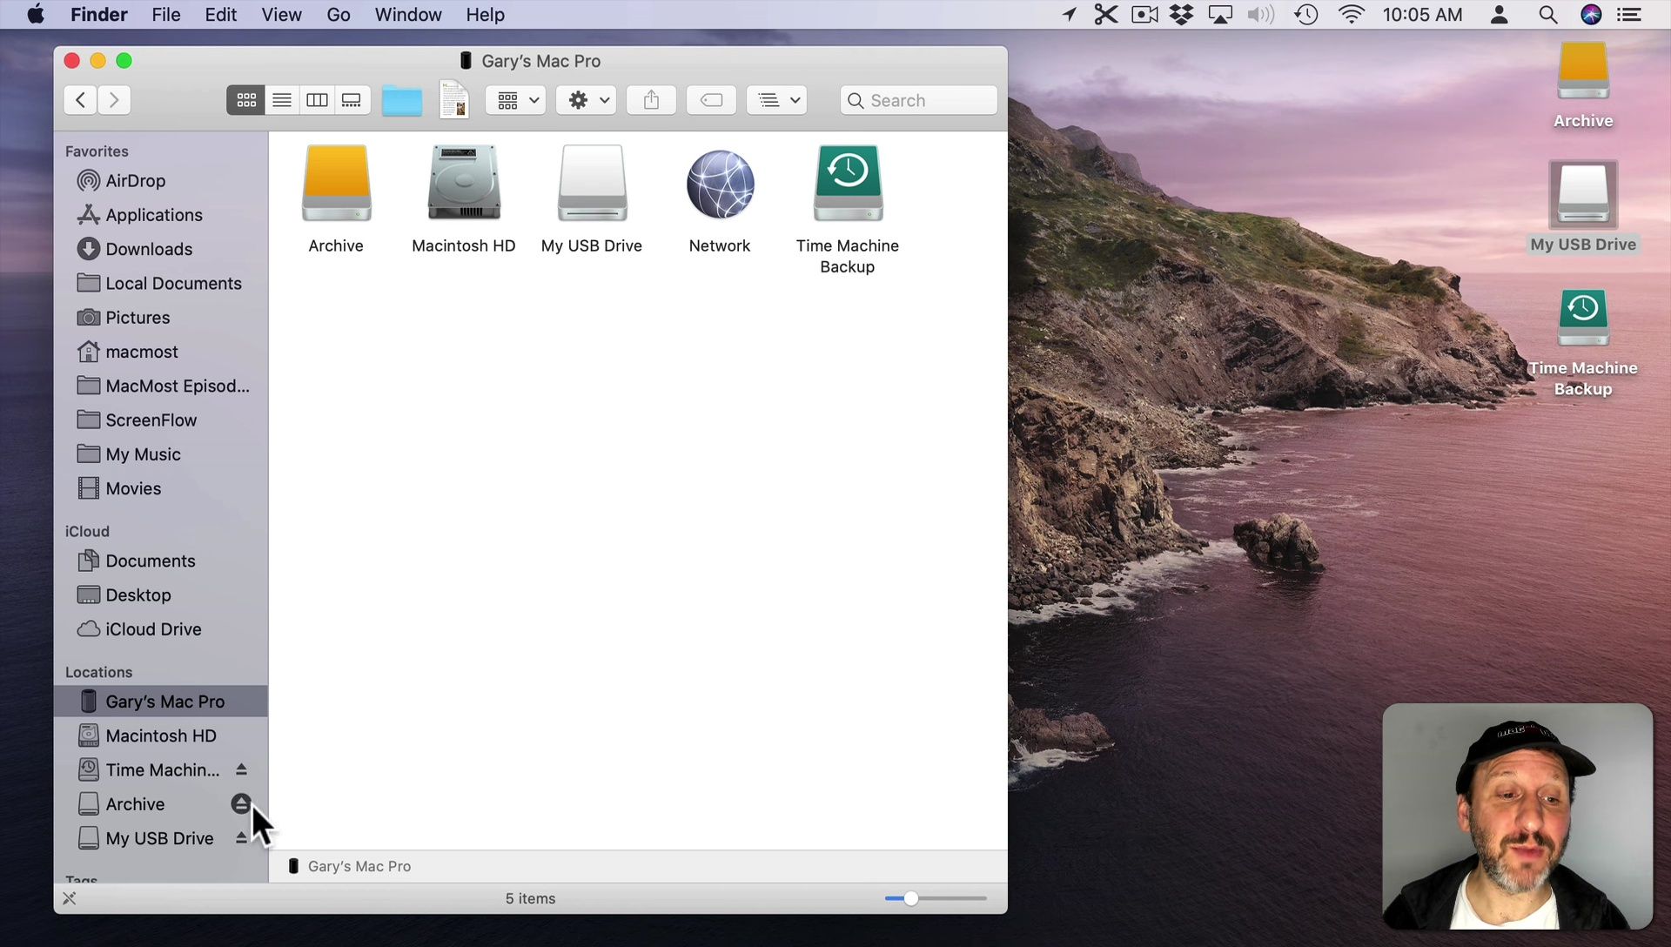Open the View menu

281,15
